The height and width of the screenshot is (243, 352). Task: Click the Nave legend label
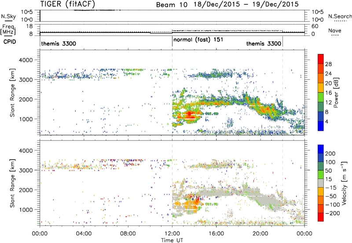pos(335,30)
